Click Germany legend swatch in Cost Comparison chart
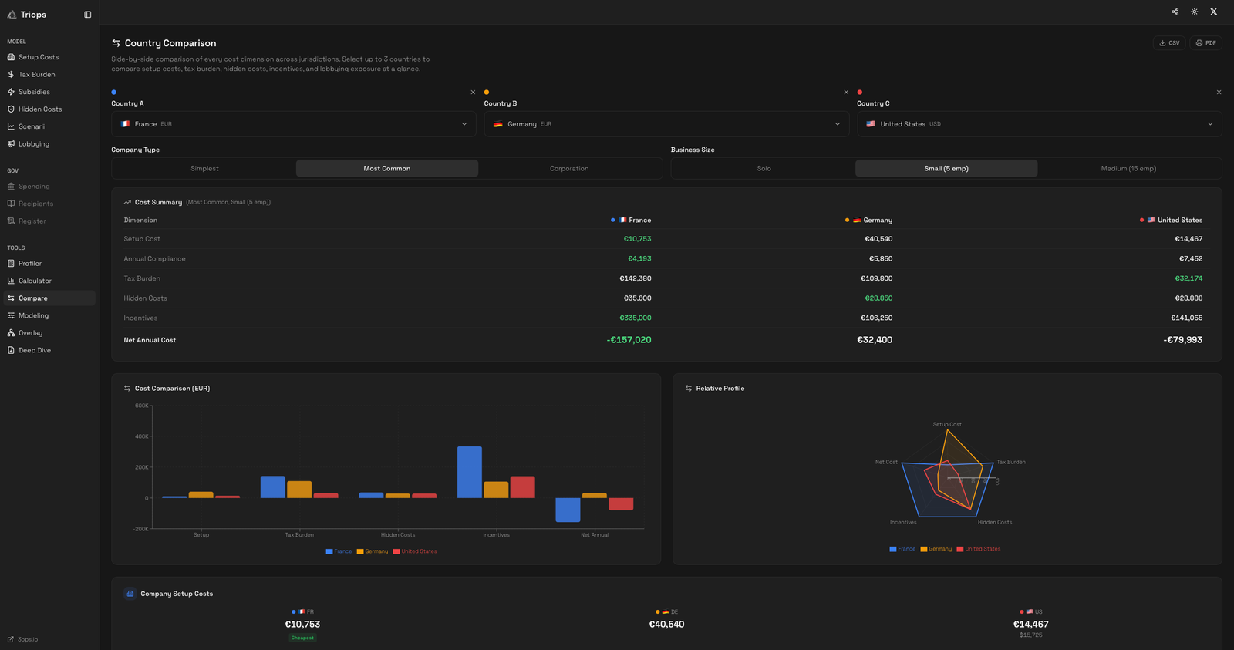The height and width of the screenshot is (650, 1234). click(360, 551)
